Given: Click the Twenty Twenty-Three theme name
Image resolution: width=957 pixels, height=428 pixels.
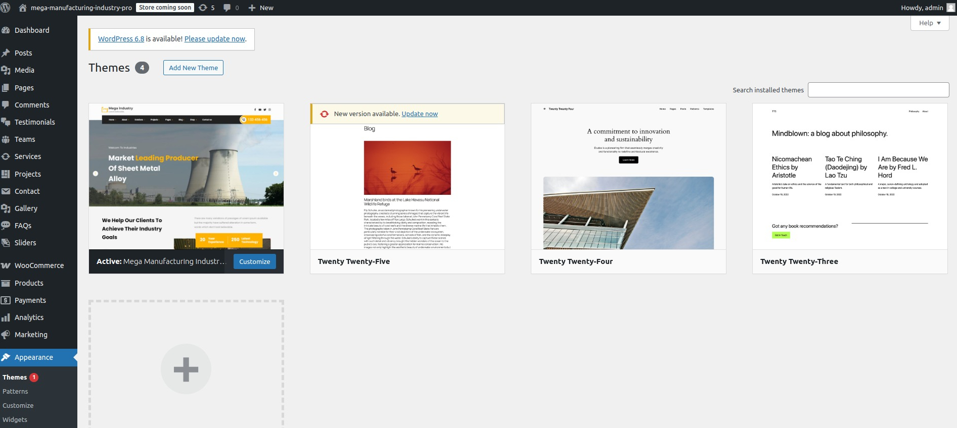Looking at the screenshot, I should click(799, 261).
